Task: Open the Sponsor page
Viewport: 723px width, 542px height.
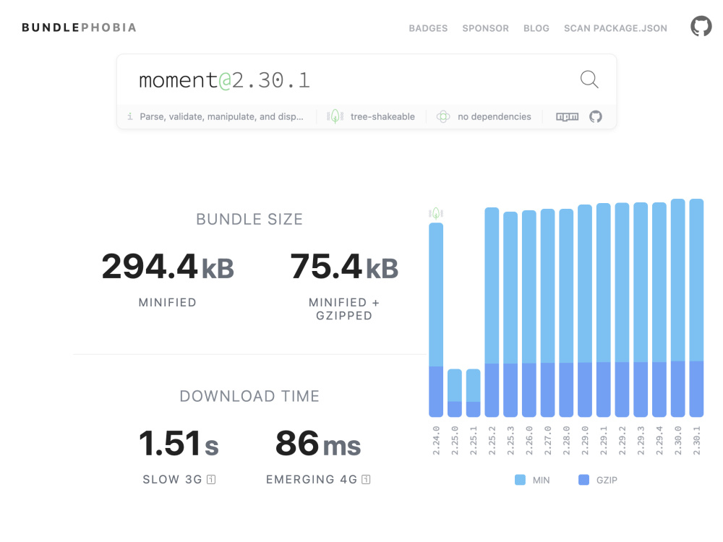Action: point(486,28)
